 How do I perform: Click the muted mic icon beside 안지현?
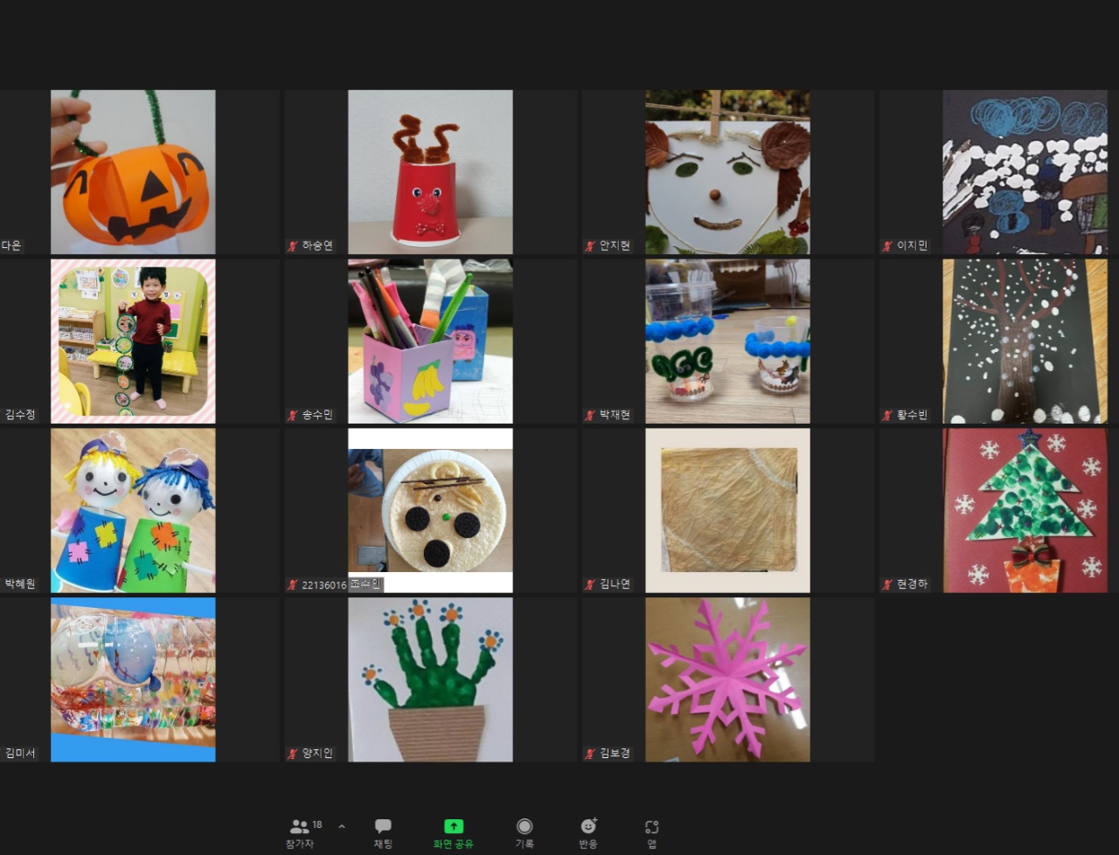pyautogui.click(x=590, y=246)
